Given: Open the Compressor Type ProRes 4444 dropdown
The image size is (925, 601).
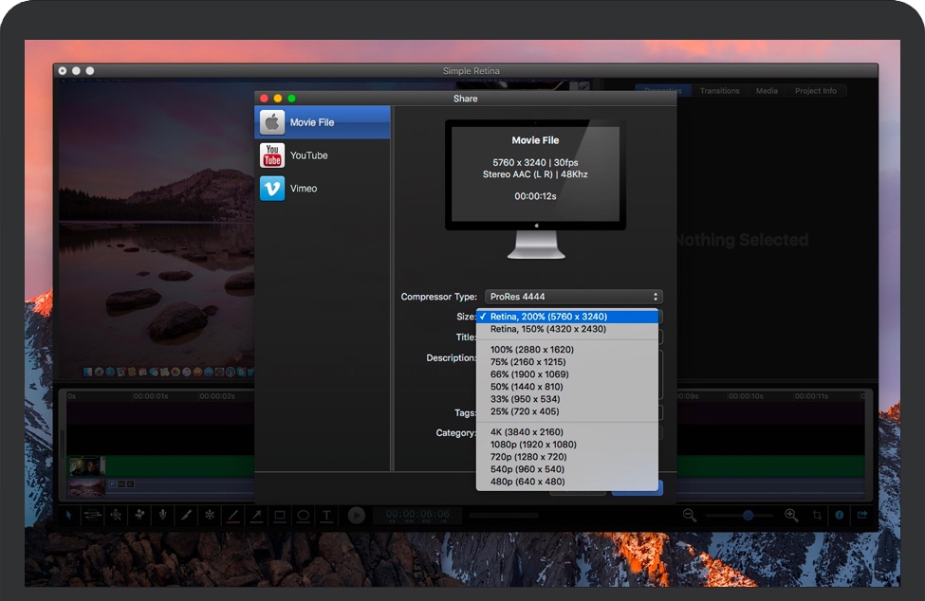Looking at the screenshot, I should click(573, 297).
